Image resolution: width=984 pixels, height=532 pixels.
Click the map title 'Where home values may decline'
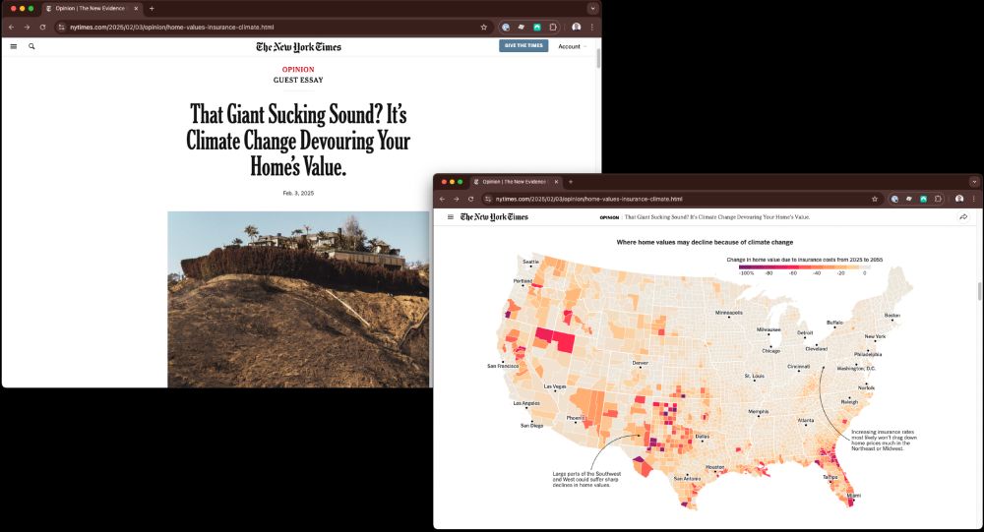[705, 242]
